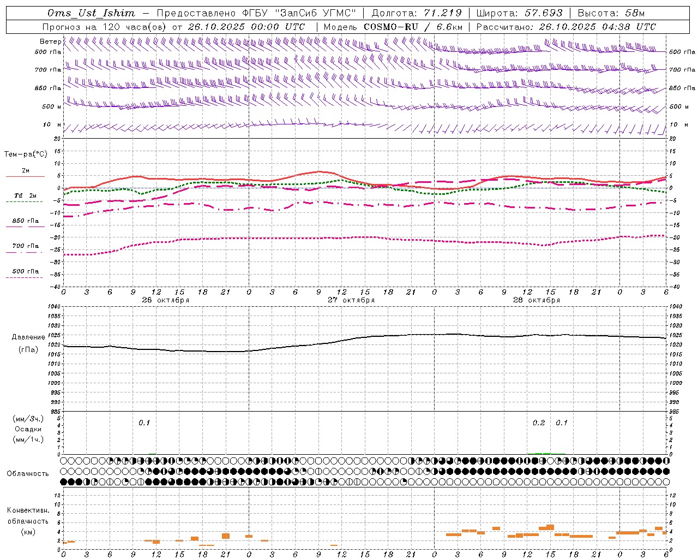Viewport: 698px width, 559px height.
Task: Click the Конвективн. convective cloud label
Action: click(28, 510)
